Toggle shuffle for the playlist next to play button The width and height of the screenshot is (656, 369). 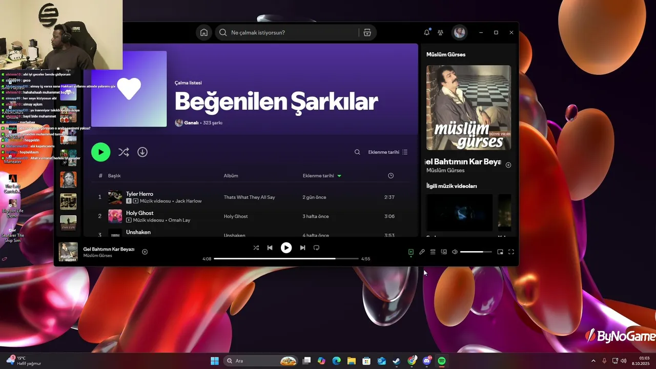[x=124, y=152]
